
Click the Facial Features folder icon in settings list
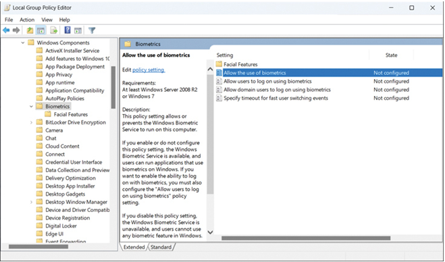[219, 64]
